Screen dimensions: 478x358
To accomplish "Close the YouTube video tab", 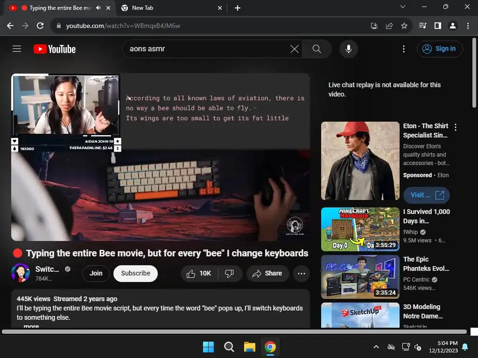I will click(108, 8).
